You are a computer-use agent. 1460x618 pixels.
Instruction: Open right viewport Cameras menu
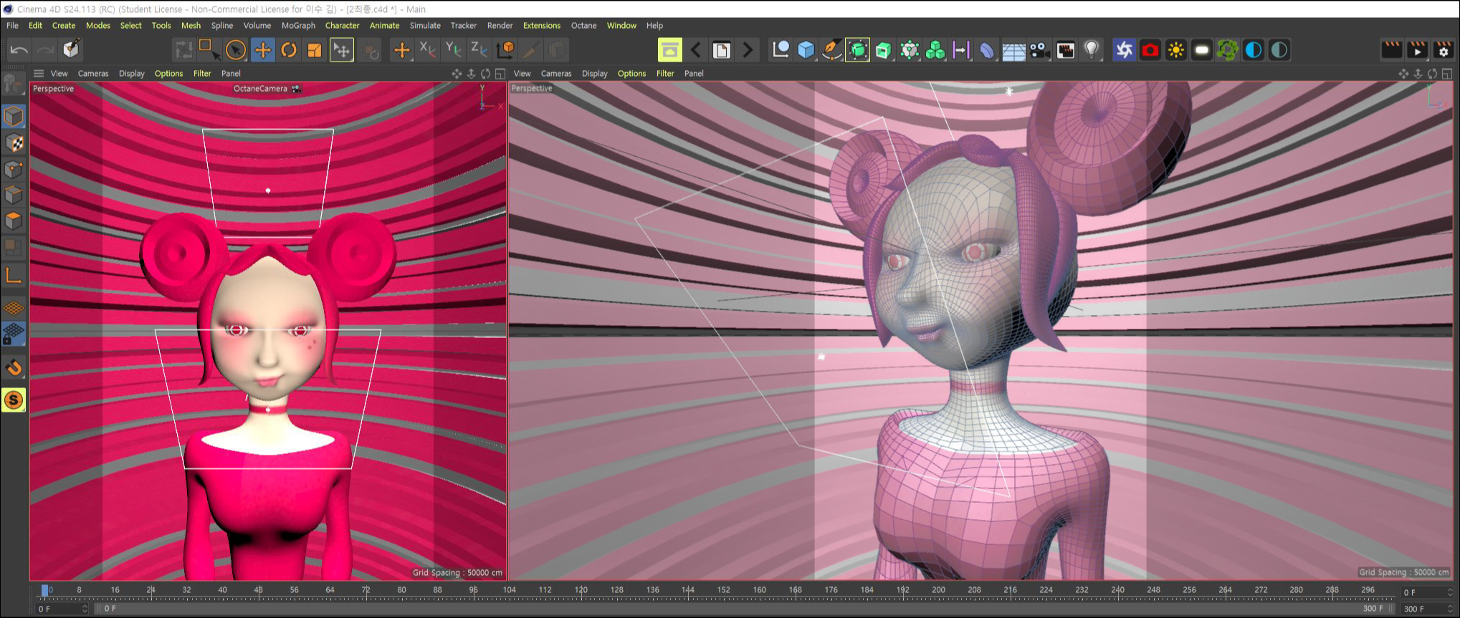[556, 73]
